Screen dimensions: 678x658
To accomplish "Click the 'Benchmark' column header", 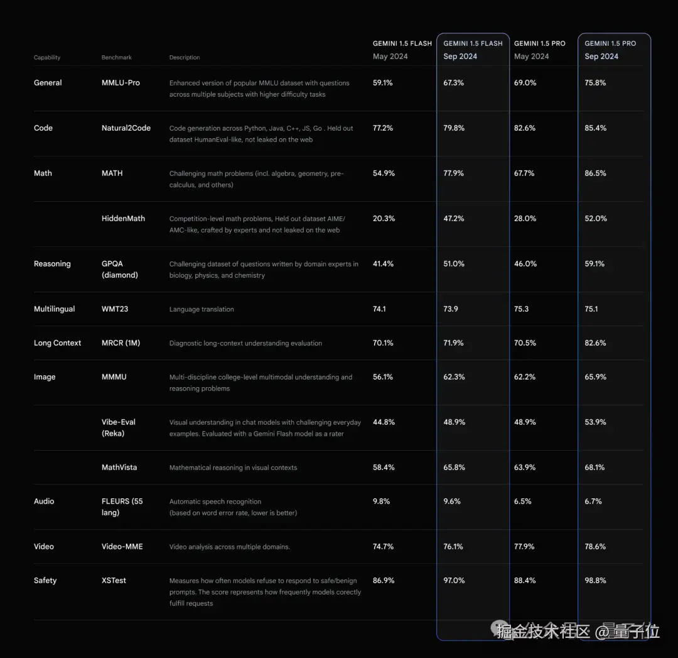I will pyautogui.click(x=116, y=57).
